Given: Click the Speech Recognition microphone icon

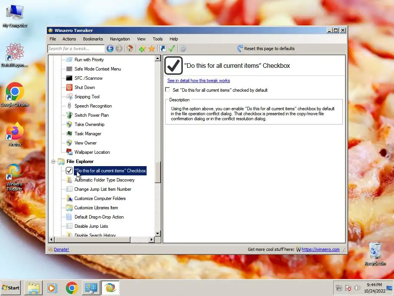Looking at the screenshot, I should [x=69, y=106].
